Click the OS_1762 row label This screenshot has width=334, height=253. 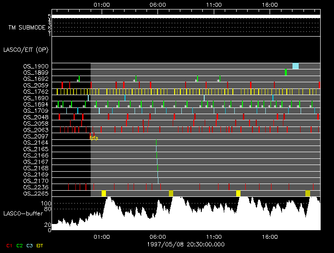pyautogui.click(x=36, y=91)
